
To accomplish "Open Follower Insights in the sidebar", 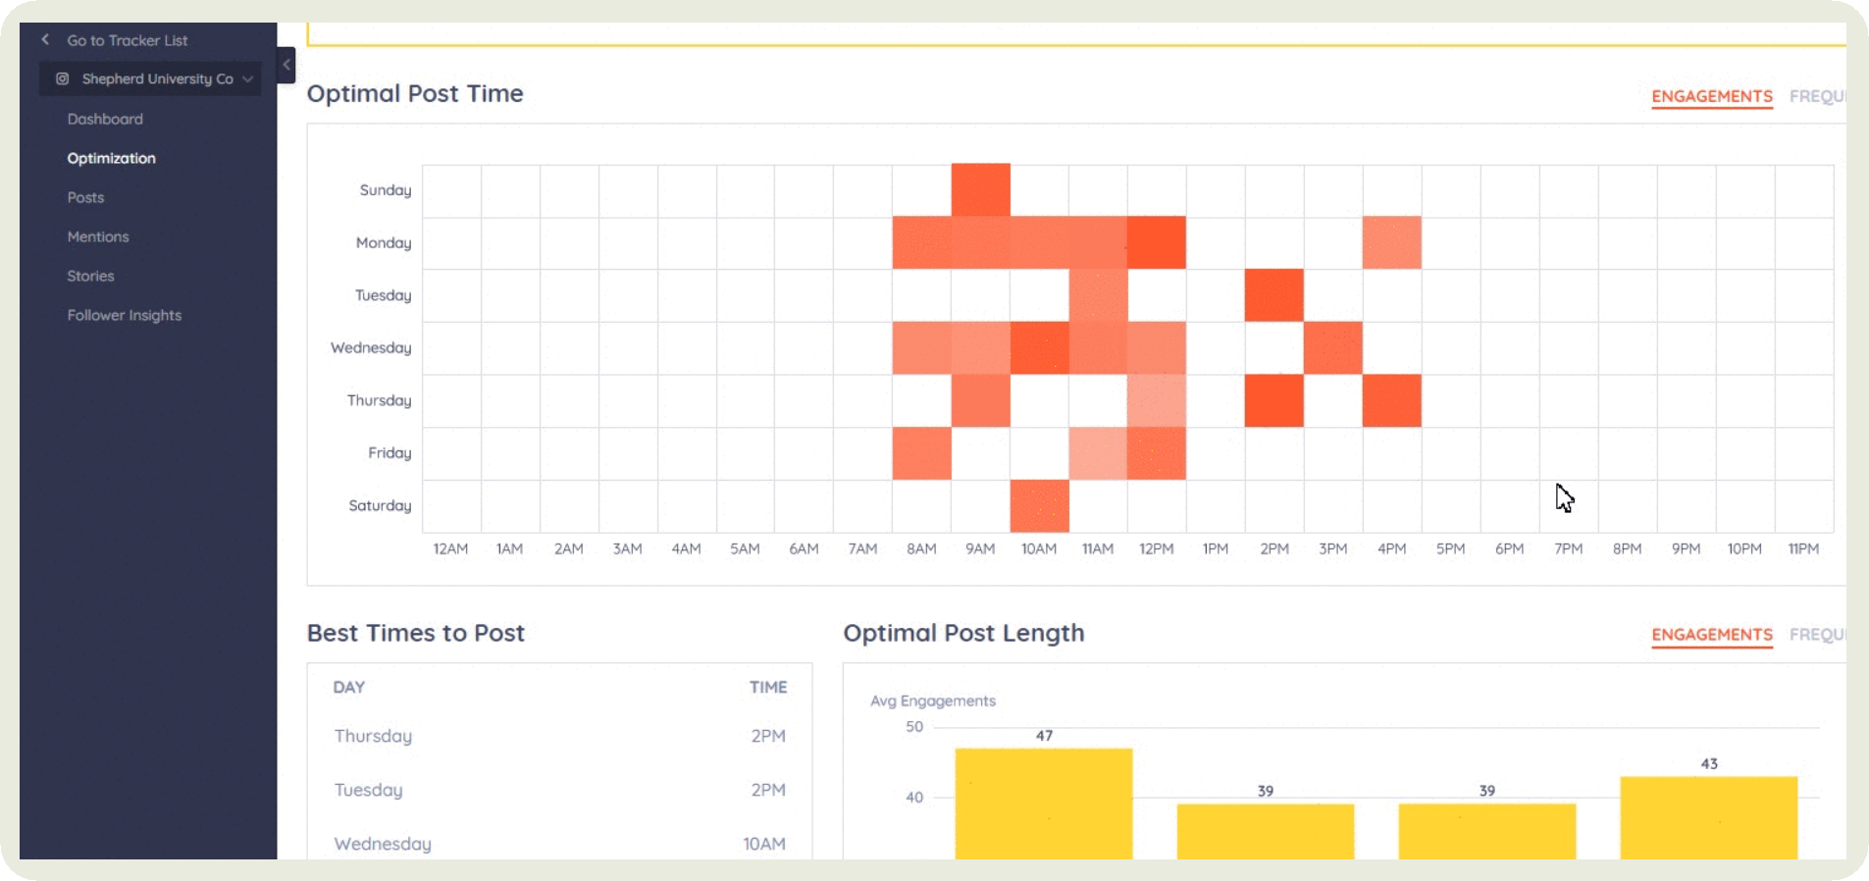I will 125,315.
